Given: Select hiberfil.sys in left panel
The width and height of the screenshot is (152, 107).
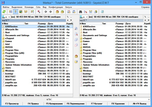Looking at the screenshot, I should [37, 79].
